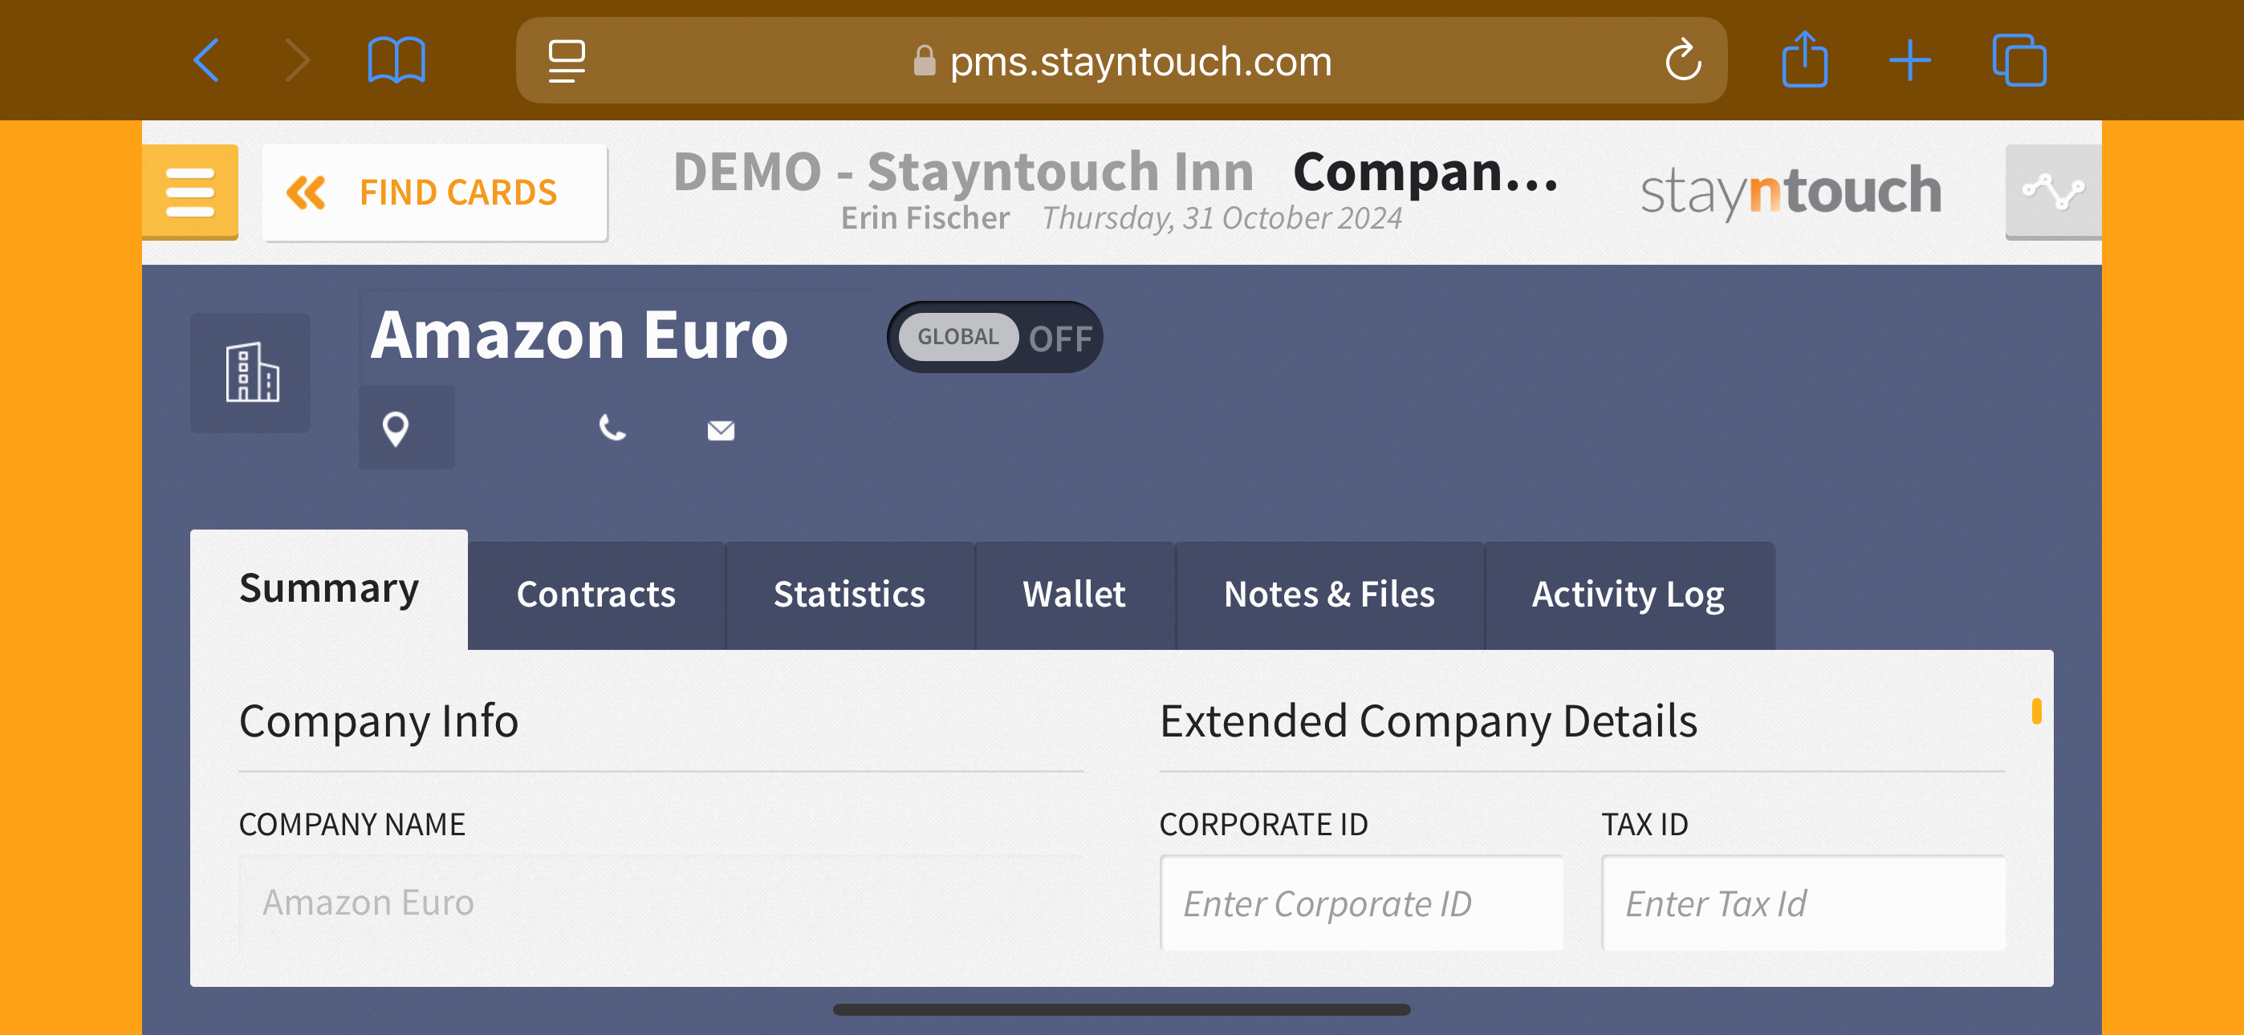Open Safari bookmarks book icon

396,61
